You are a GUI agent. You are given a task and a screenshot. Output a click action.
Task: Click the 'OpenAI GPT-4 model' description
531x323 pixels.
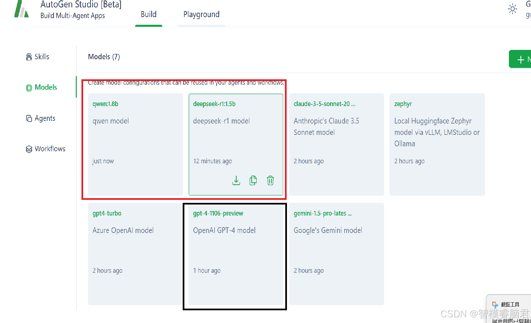pyautogui.click(x=224, y=231)
